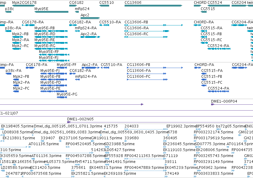
Task: Select EST 339407
Action: pyautogui.click(x=48, y=138)
